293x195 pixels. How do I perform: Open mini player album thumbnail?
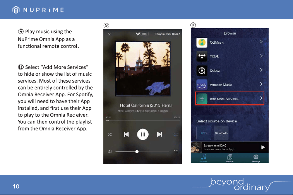point(196,147)
